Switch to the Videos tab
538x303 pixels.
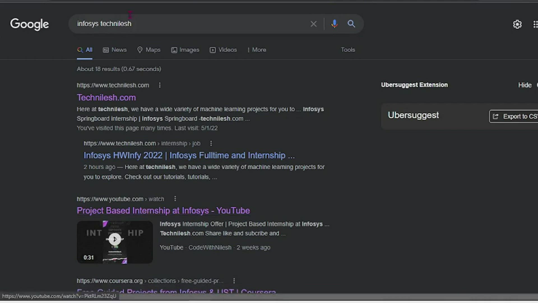pos(223,50)
